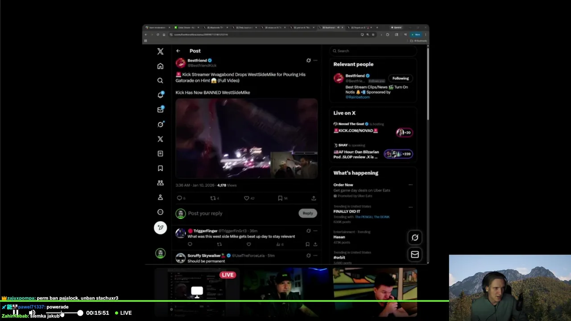
Task: Adjust the volume slider handle
Action: (80, 313)
